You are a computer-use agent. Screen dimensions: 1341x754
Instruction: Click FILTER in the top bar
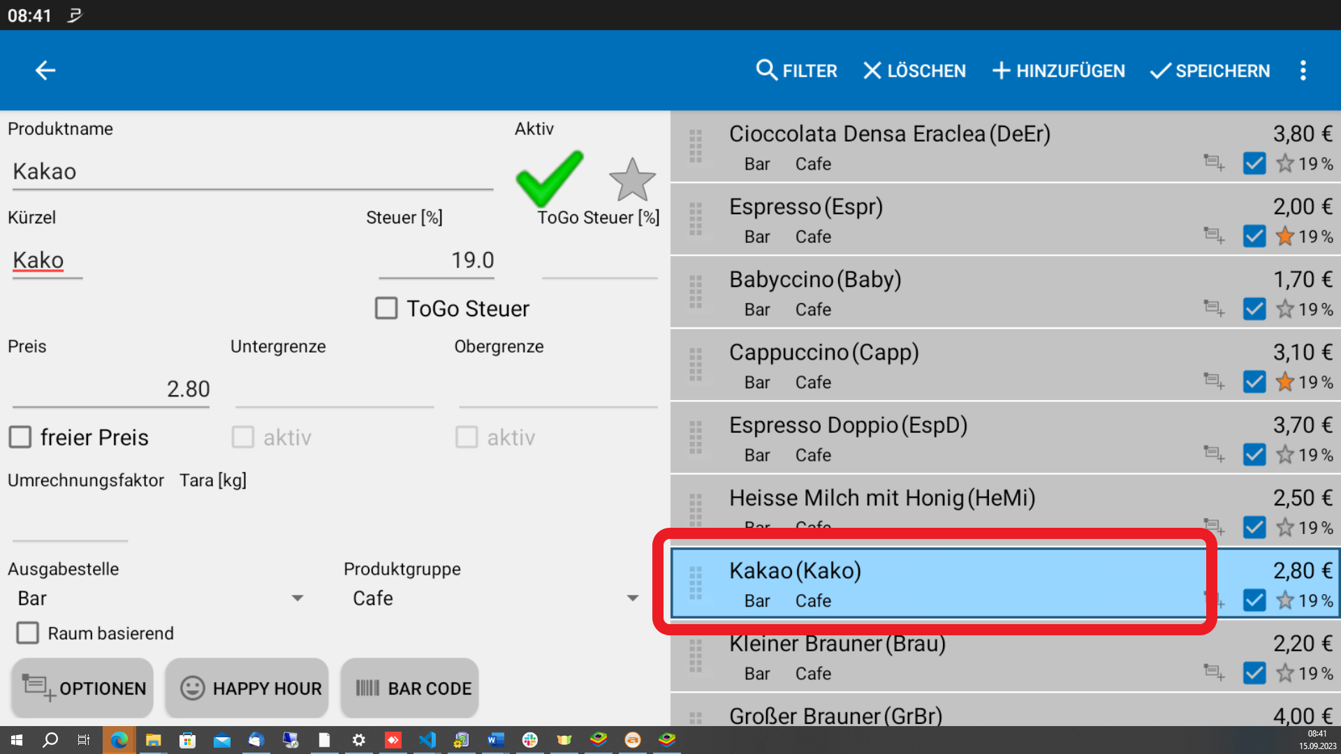point(796,71)
